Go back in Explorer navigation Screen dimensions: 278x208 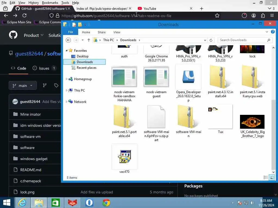(x=68, y=40)
